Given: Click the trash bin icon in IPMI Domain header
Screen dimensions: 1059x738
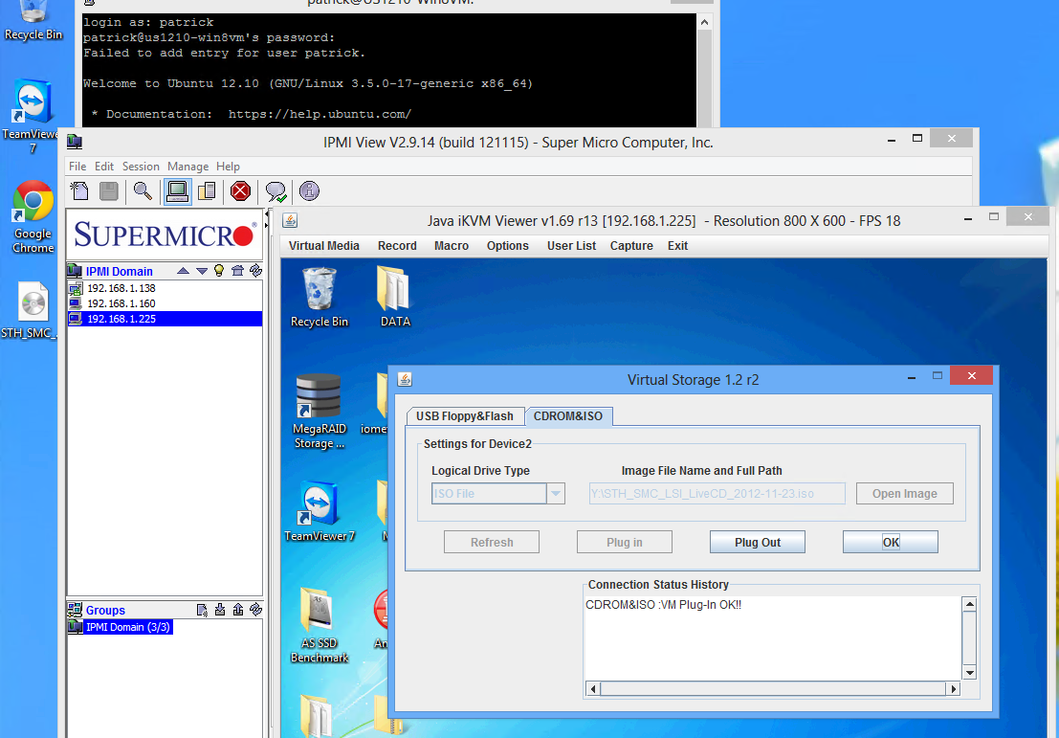Looking at the screenshot, I should coord(237,270).
